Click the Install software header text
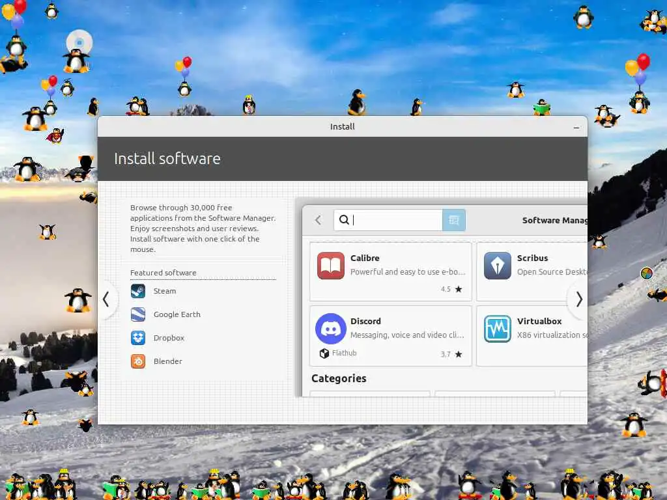This screenshot has height=500, width=667. [167, 159]
